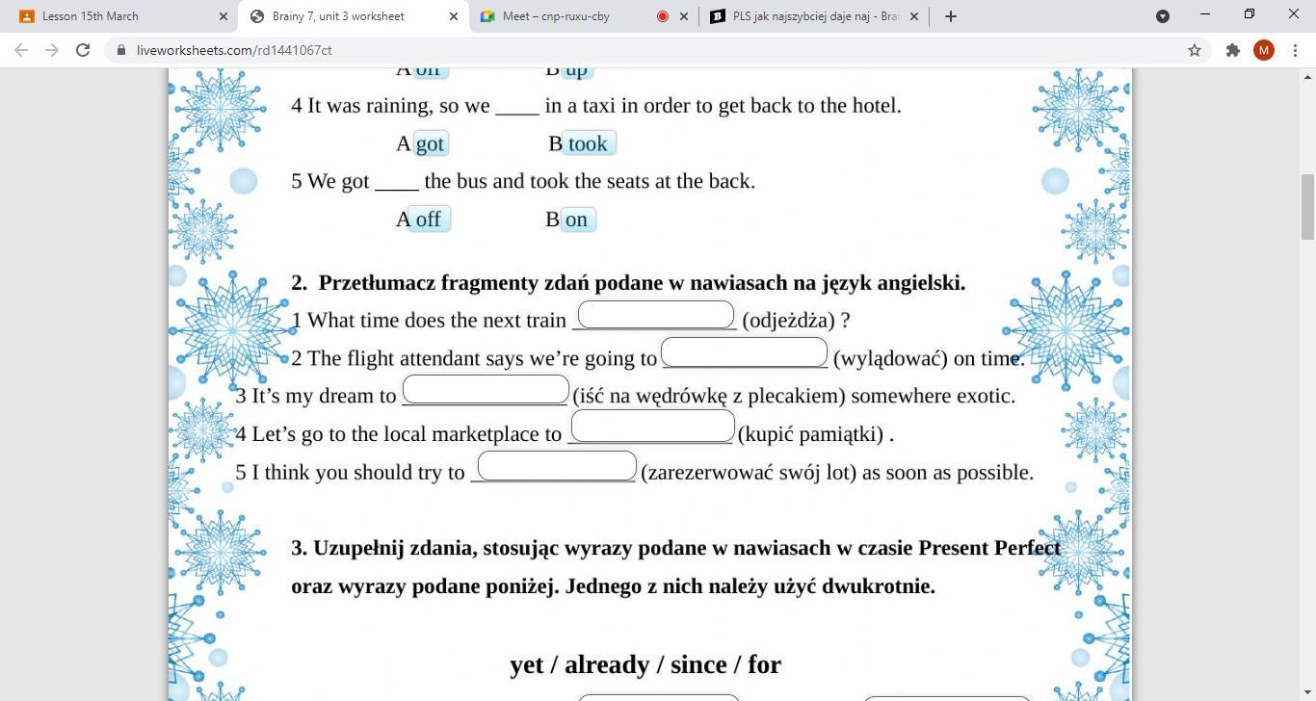This screenshot has width=1316, height=701.
Task: Fill the blank for '(zarezerwować swój lot)' sentence
Action: coord(557,465)
